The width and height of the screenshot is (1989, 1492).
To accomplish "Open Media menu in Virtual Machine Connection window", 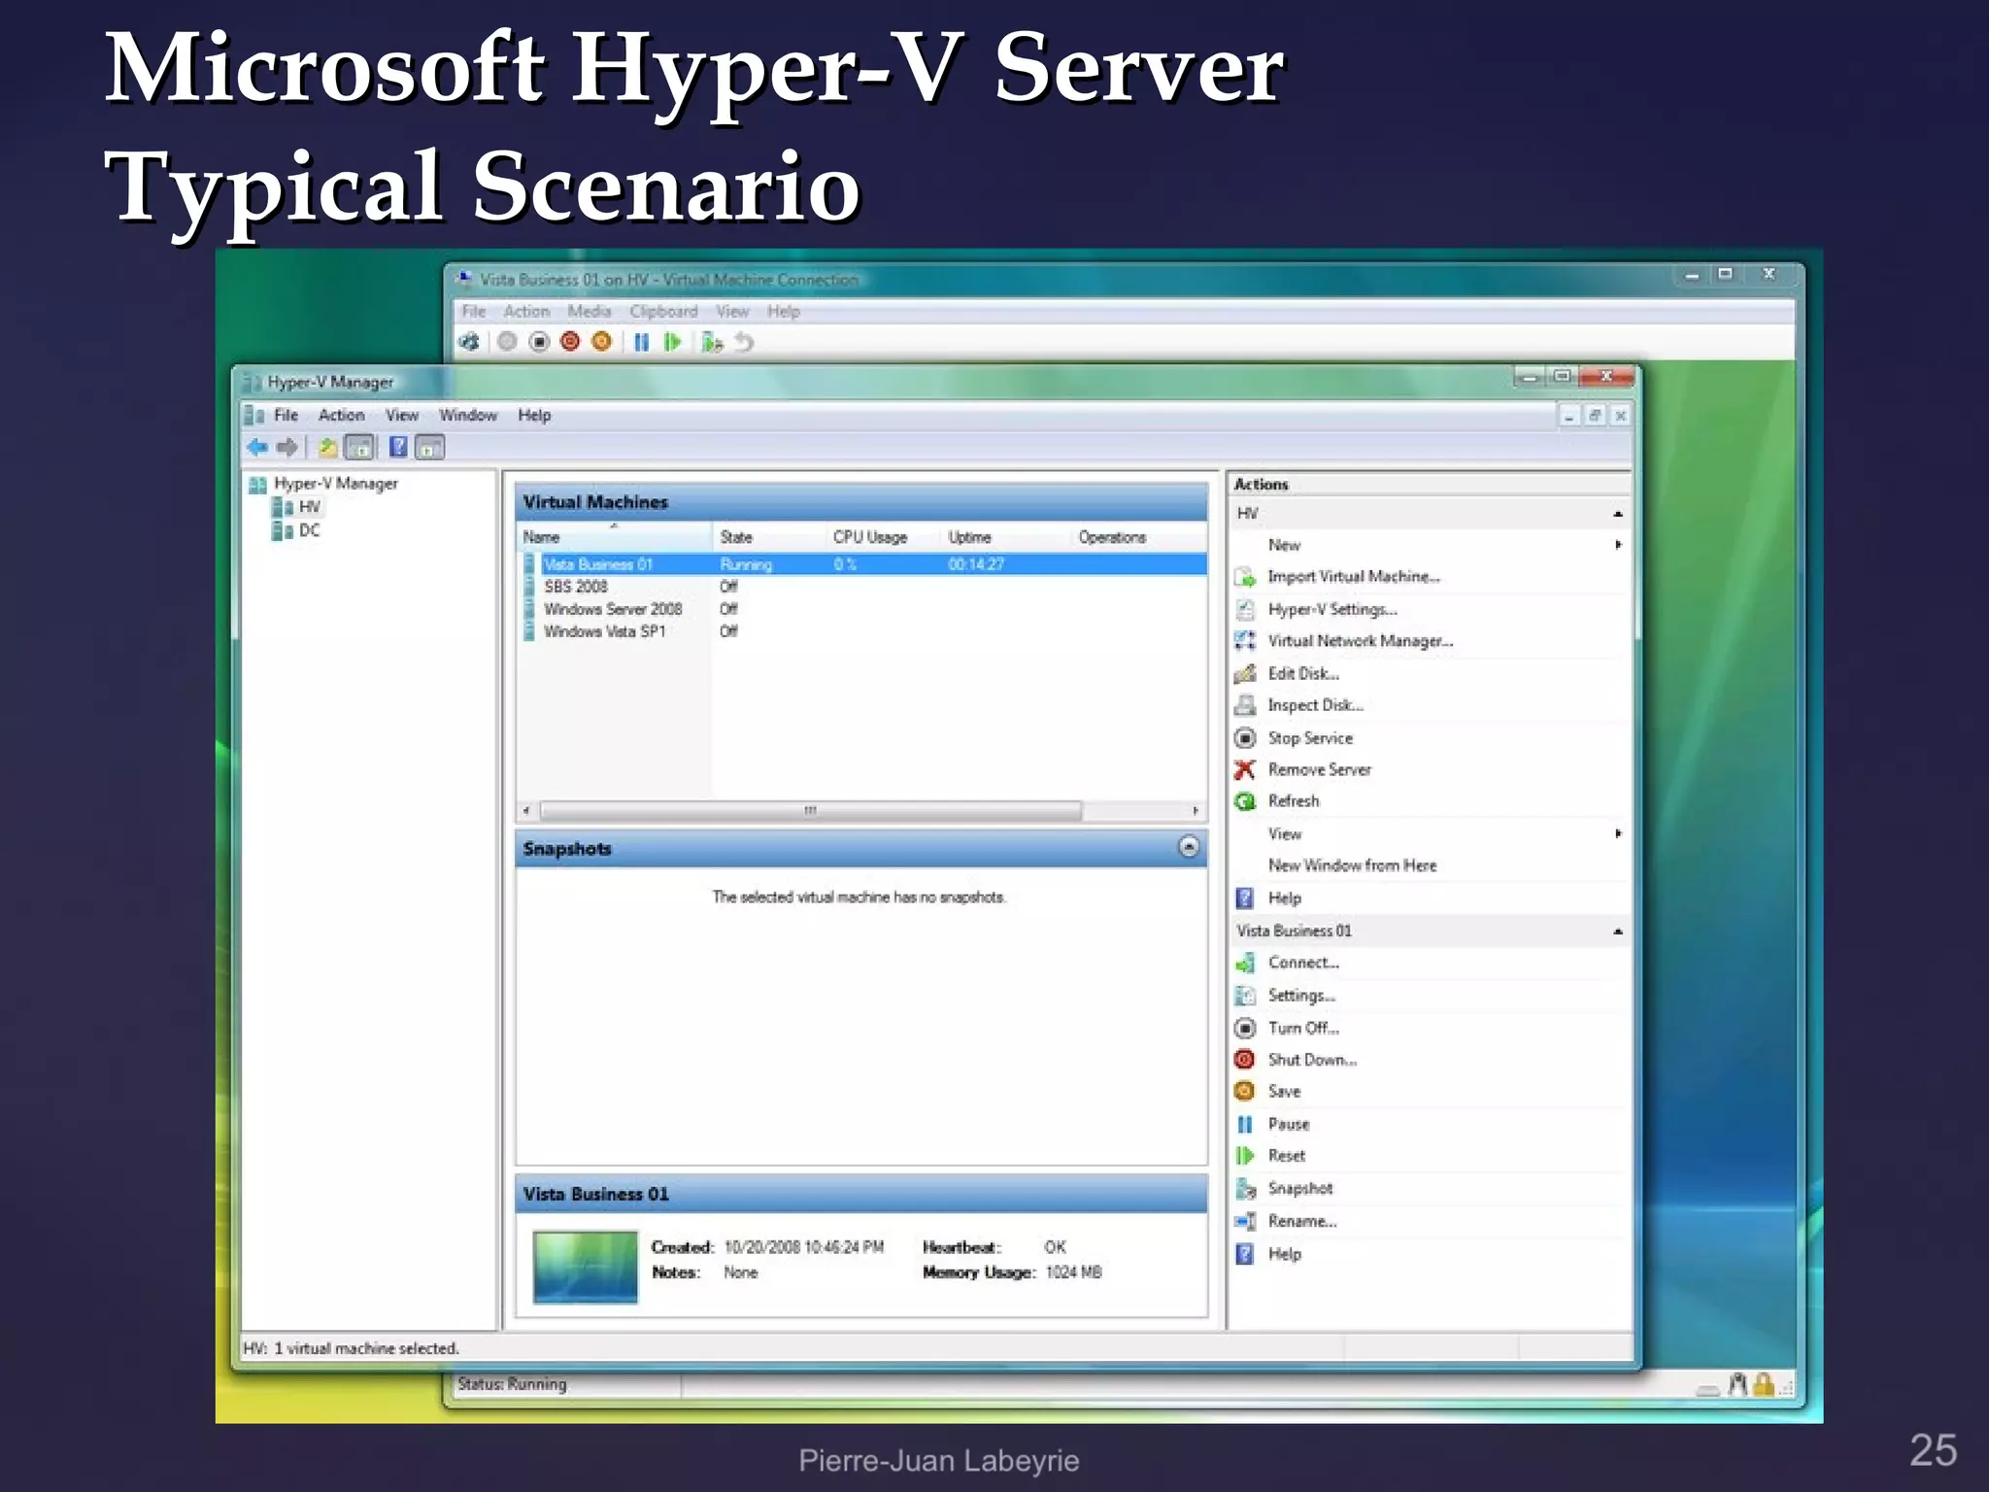I will [x=589, y=311].
